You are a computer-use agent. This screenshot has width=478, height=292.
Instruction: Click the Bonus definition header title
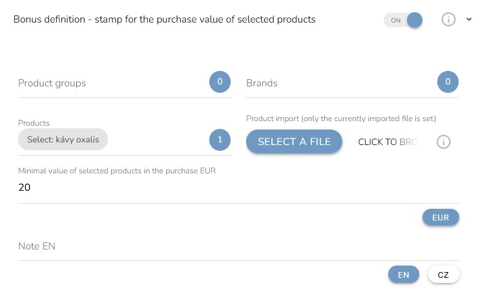pos(165,19)
